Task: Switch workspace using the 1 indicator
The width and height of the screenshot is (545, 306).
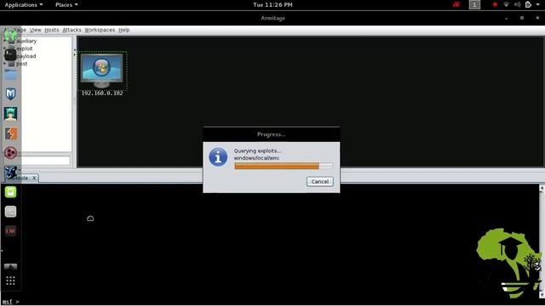Action: [x=474, y=4]
